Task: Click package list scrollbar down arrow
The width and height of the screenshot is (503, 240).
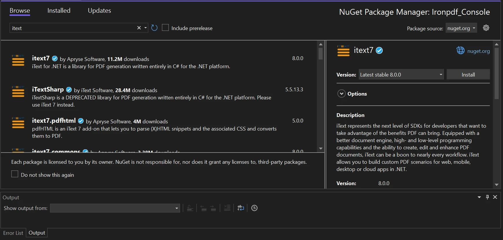Action: (321, 148)
